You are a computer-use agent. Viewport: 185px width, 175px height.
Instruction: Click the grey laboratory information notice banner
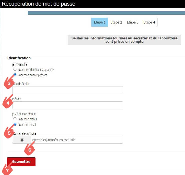point(124,40)
